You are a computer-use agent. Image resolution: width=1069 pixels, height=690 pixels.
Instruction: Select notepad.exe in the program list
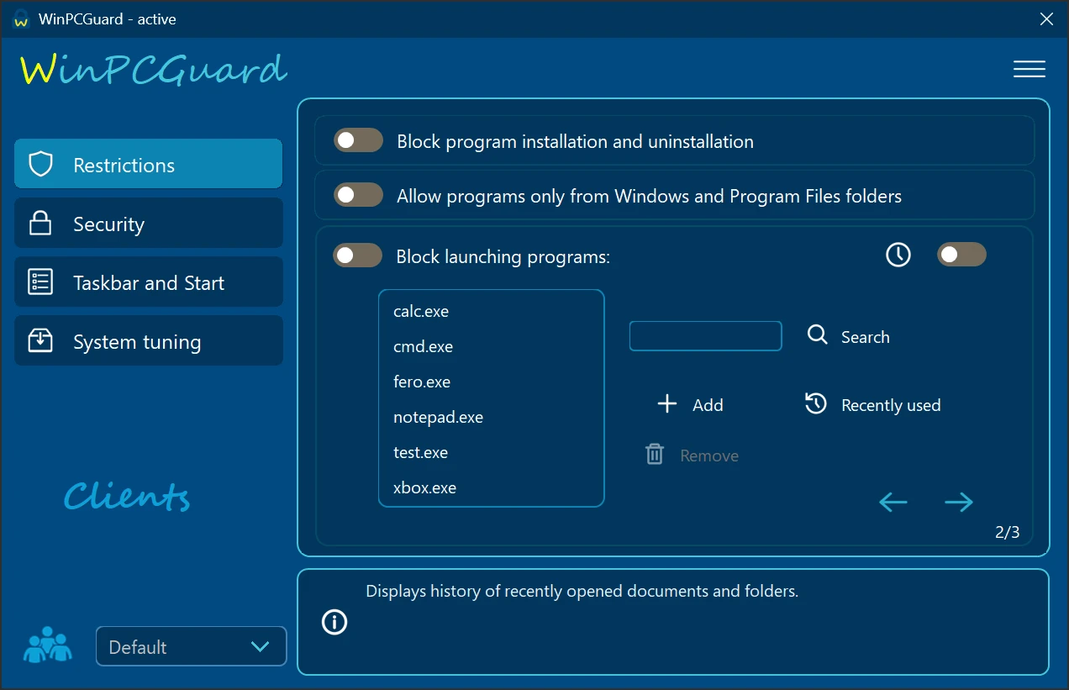pos(492,417)
